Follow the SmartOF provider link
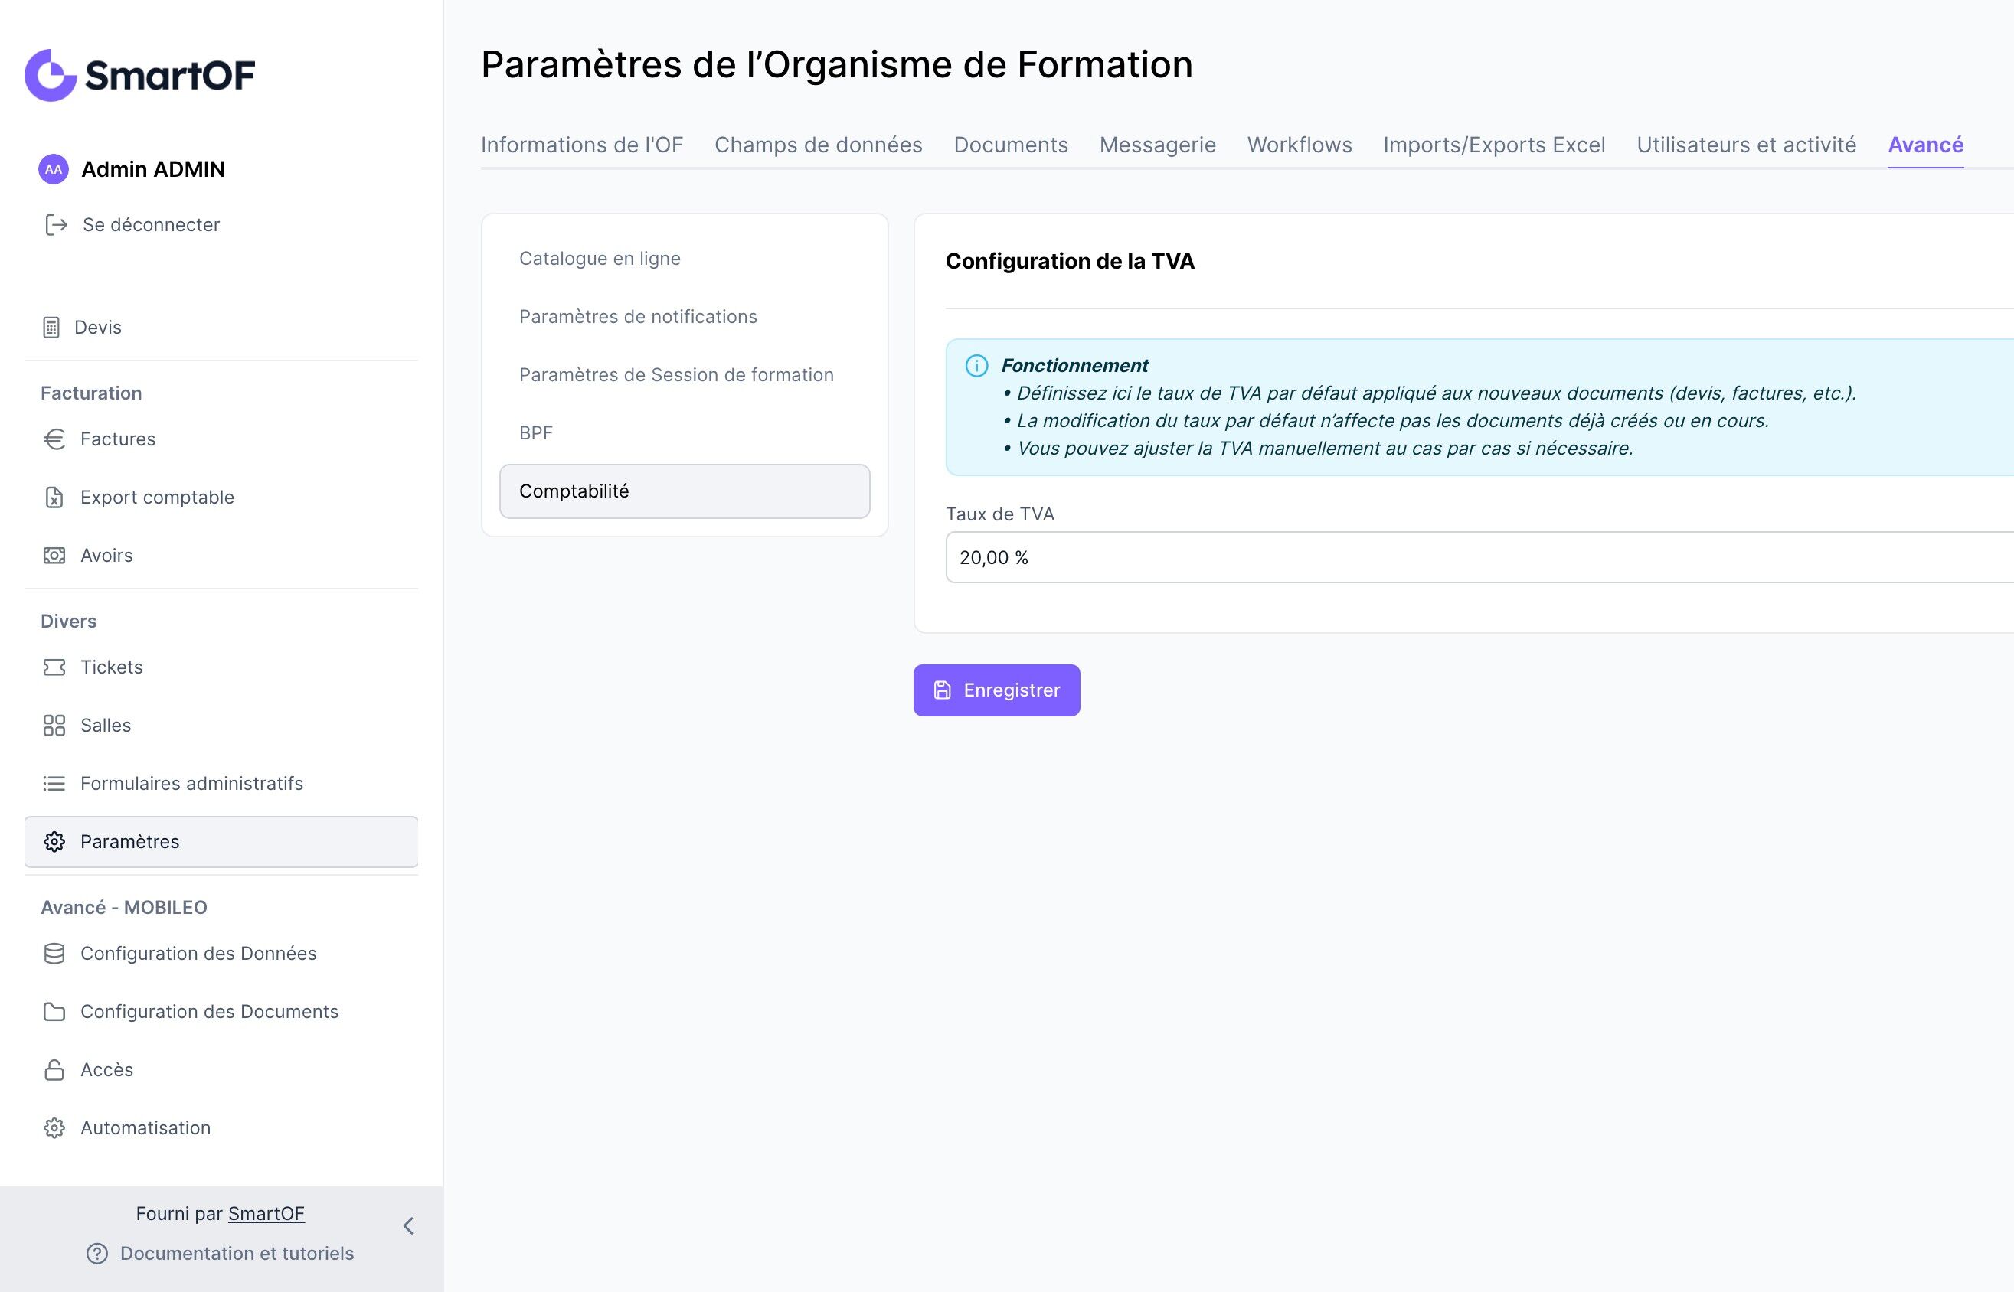Image resolution: width=2014 pixels, height=1292 pixels. tap(266, 1213)
